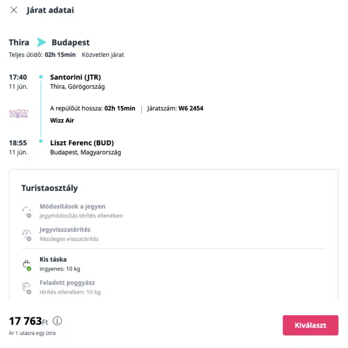Click the flight number W6 2454
This screenshot has width=348, height=348.
pyautogui.click(x=191, y=108)
